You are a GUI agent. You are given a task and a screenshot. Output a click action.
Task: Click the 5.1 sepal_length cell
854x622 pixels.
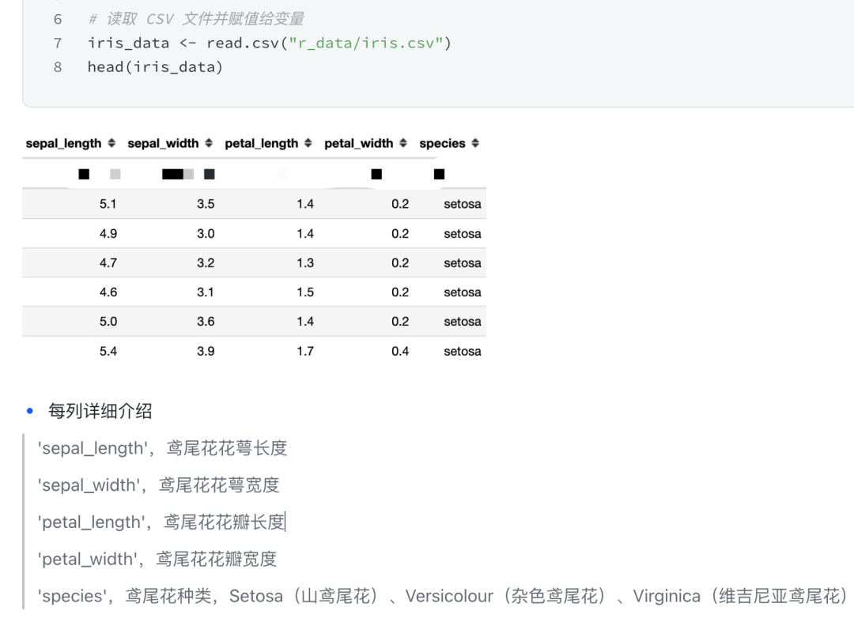[x=108, y=204]
